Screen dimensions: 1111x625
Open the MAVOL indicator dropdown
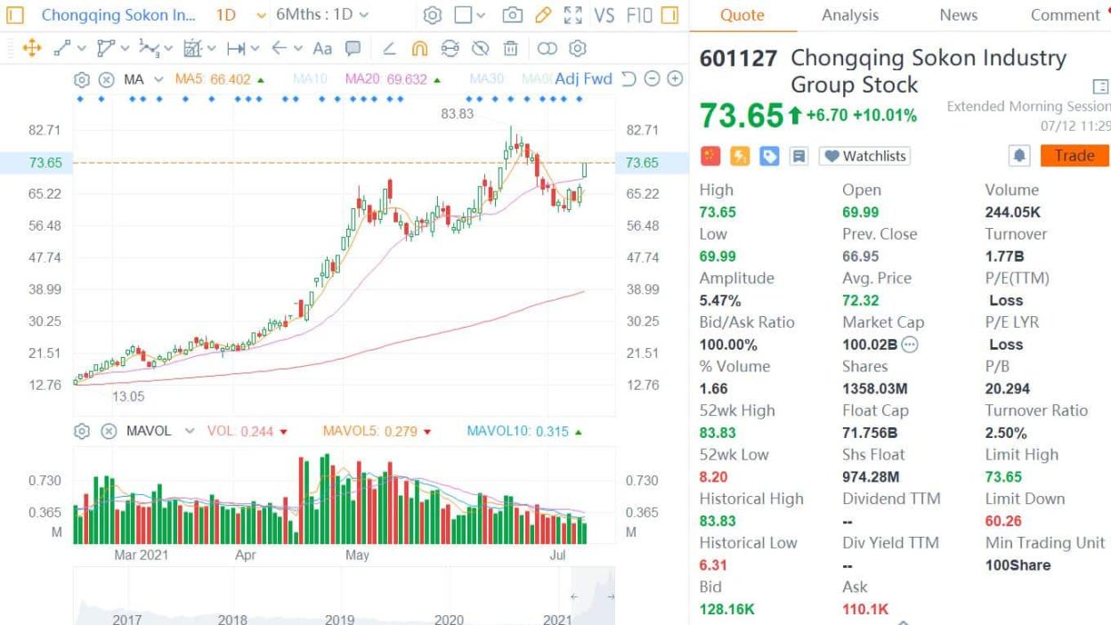tap(189, 431)
